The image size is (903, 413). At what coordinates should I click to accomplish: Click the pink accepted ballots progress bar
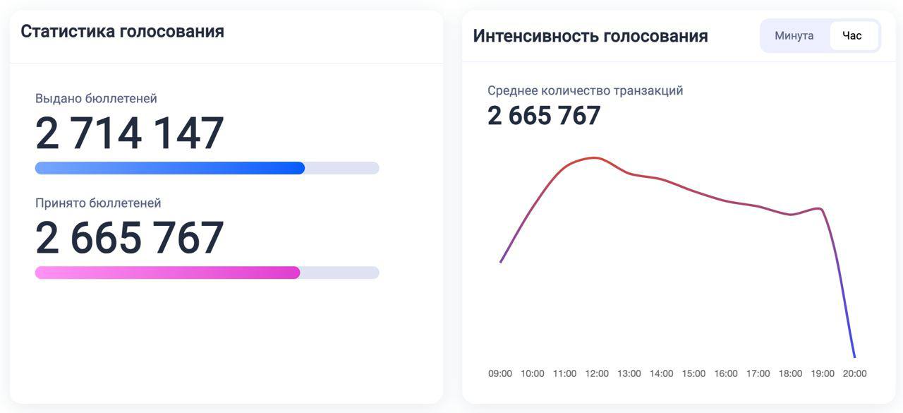pyautogui.click(x=207, y=273)
